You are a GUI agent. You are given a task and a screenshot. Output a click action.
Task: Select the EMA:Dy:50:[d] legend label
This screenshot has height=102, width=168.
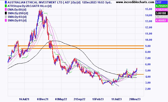click(17, 10)
